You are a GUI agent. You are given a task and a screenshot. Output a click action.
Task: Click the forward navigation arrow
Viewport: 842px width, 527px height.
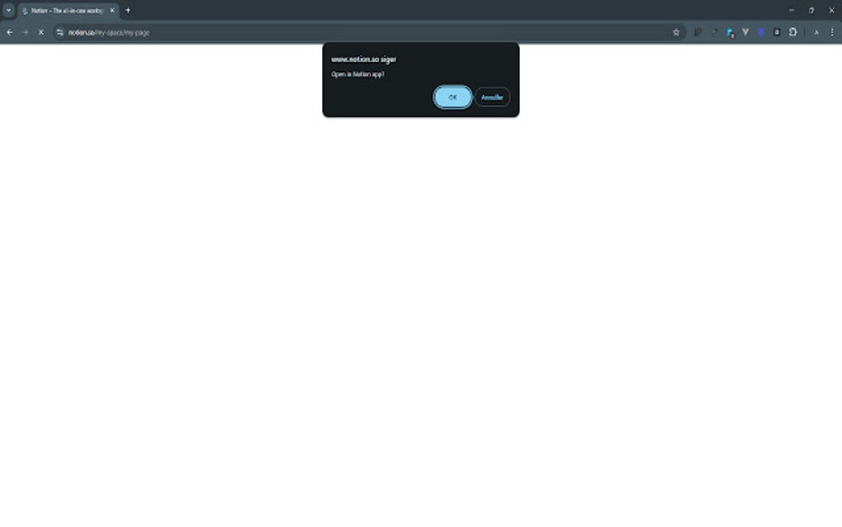pyautogui.click(x=24, y=33)
